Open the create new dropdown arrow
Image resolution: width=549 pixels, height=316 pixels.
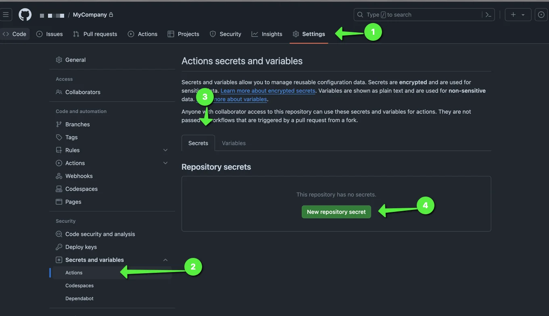point(522,14)
